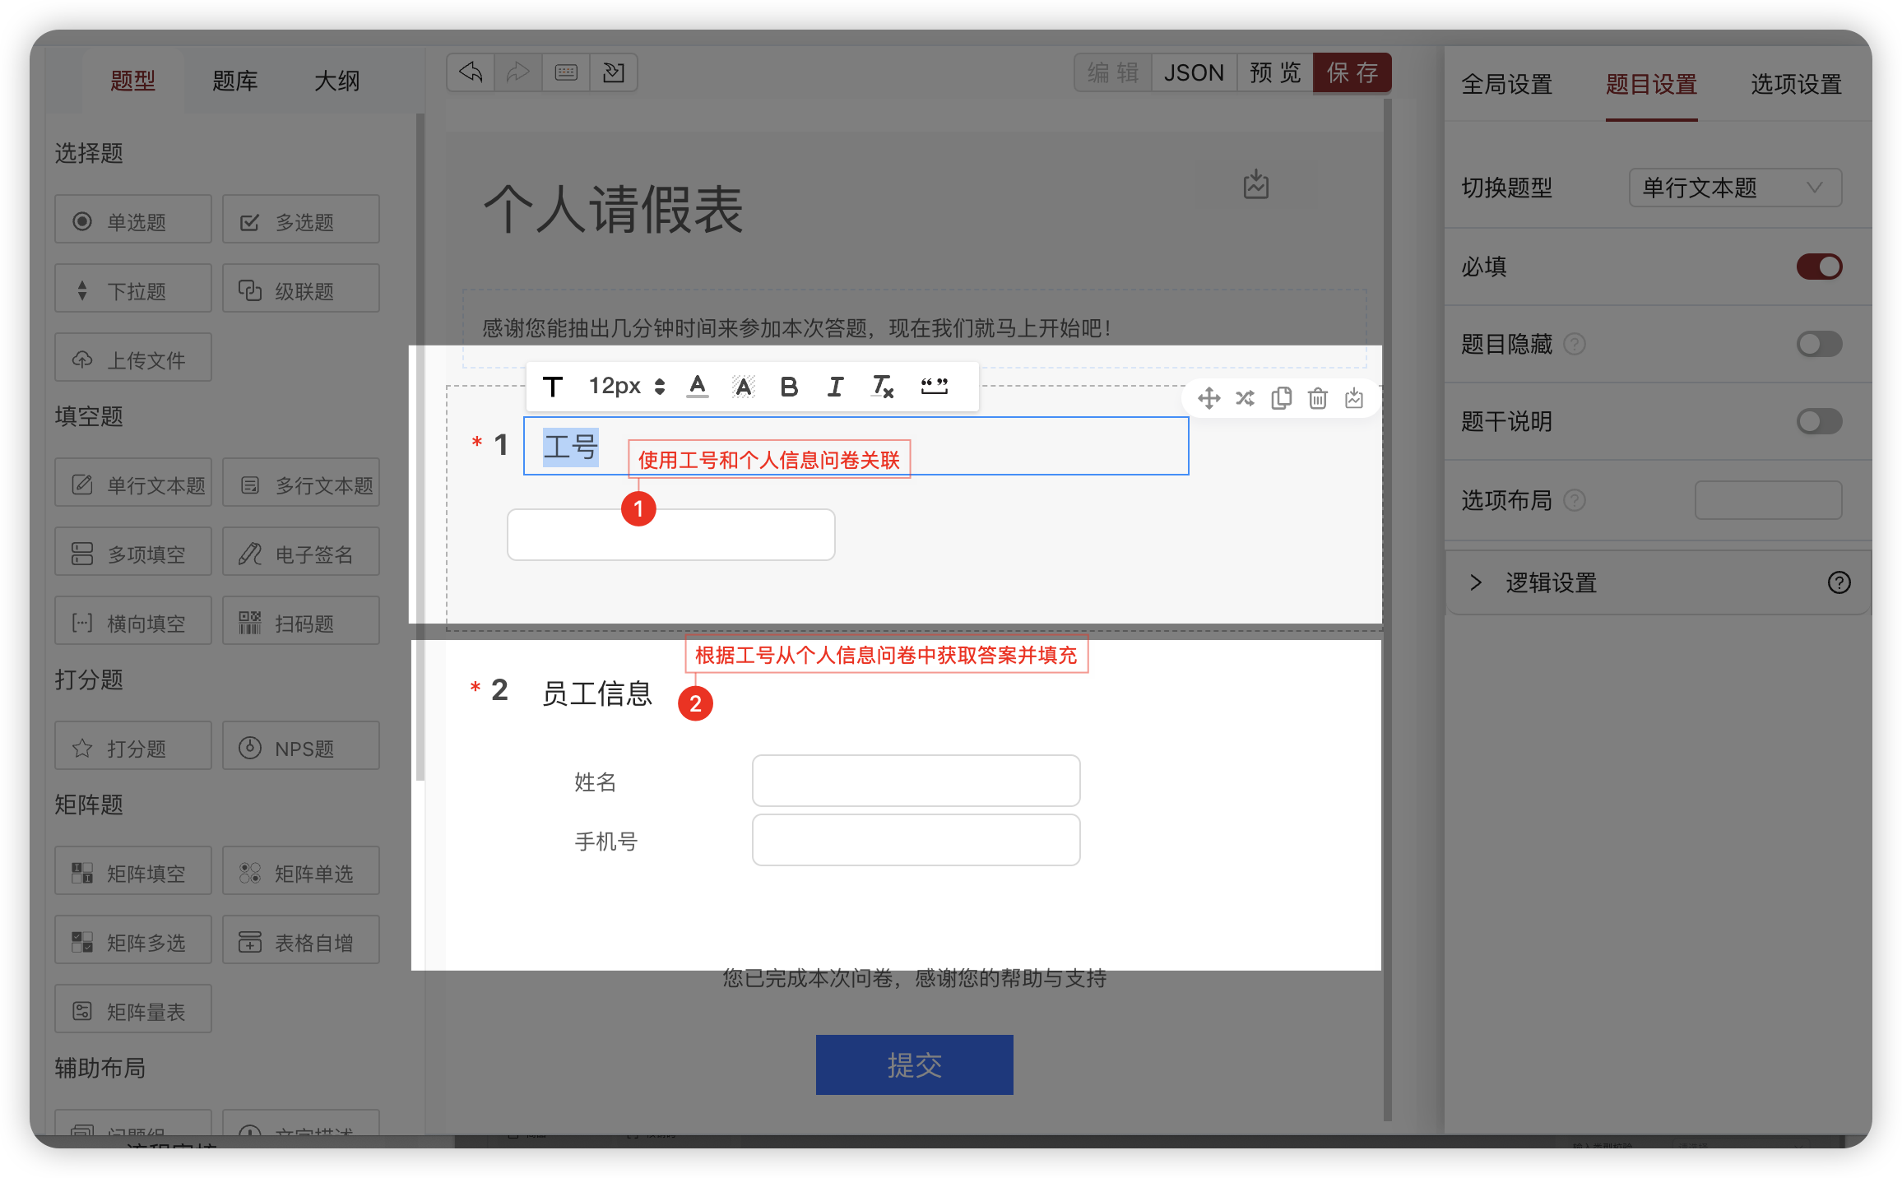Add a 表格自增 question
The width and height of the screenshot is (1902, 1178).
(x=301, y=940)
